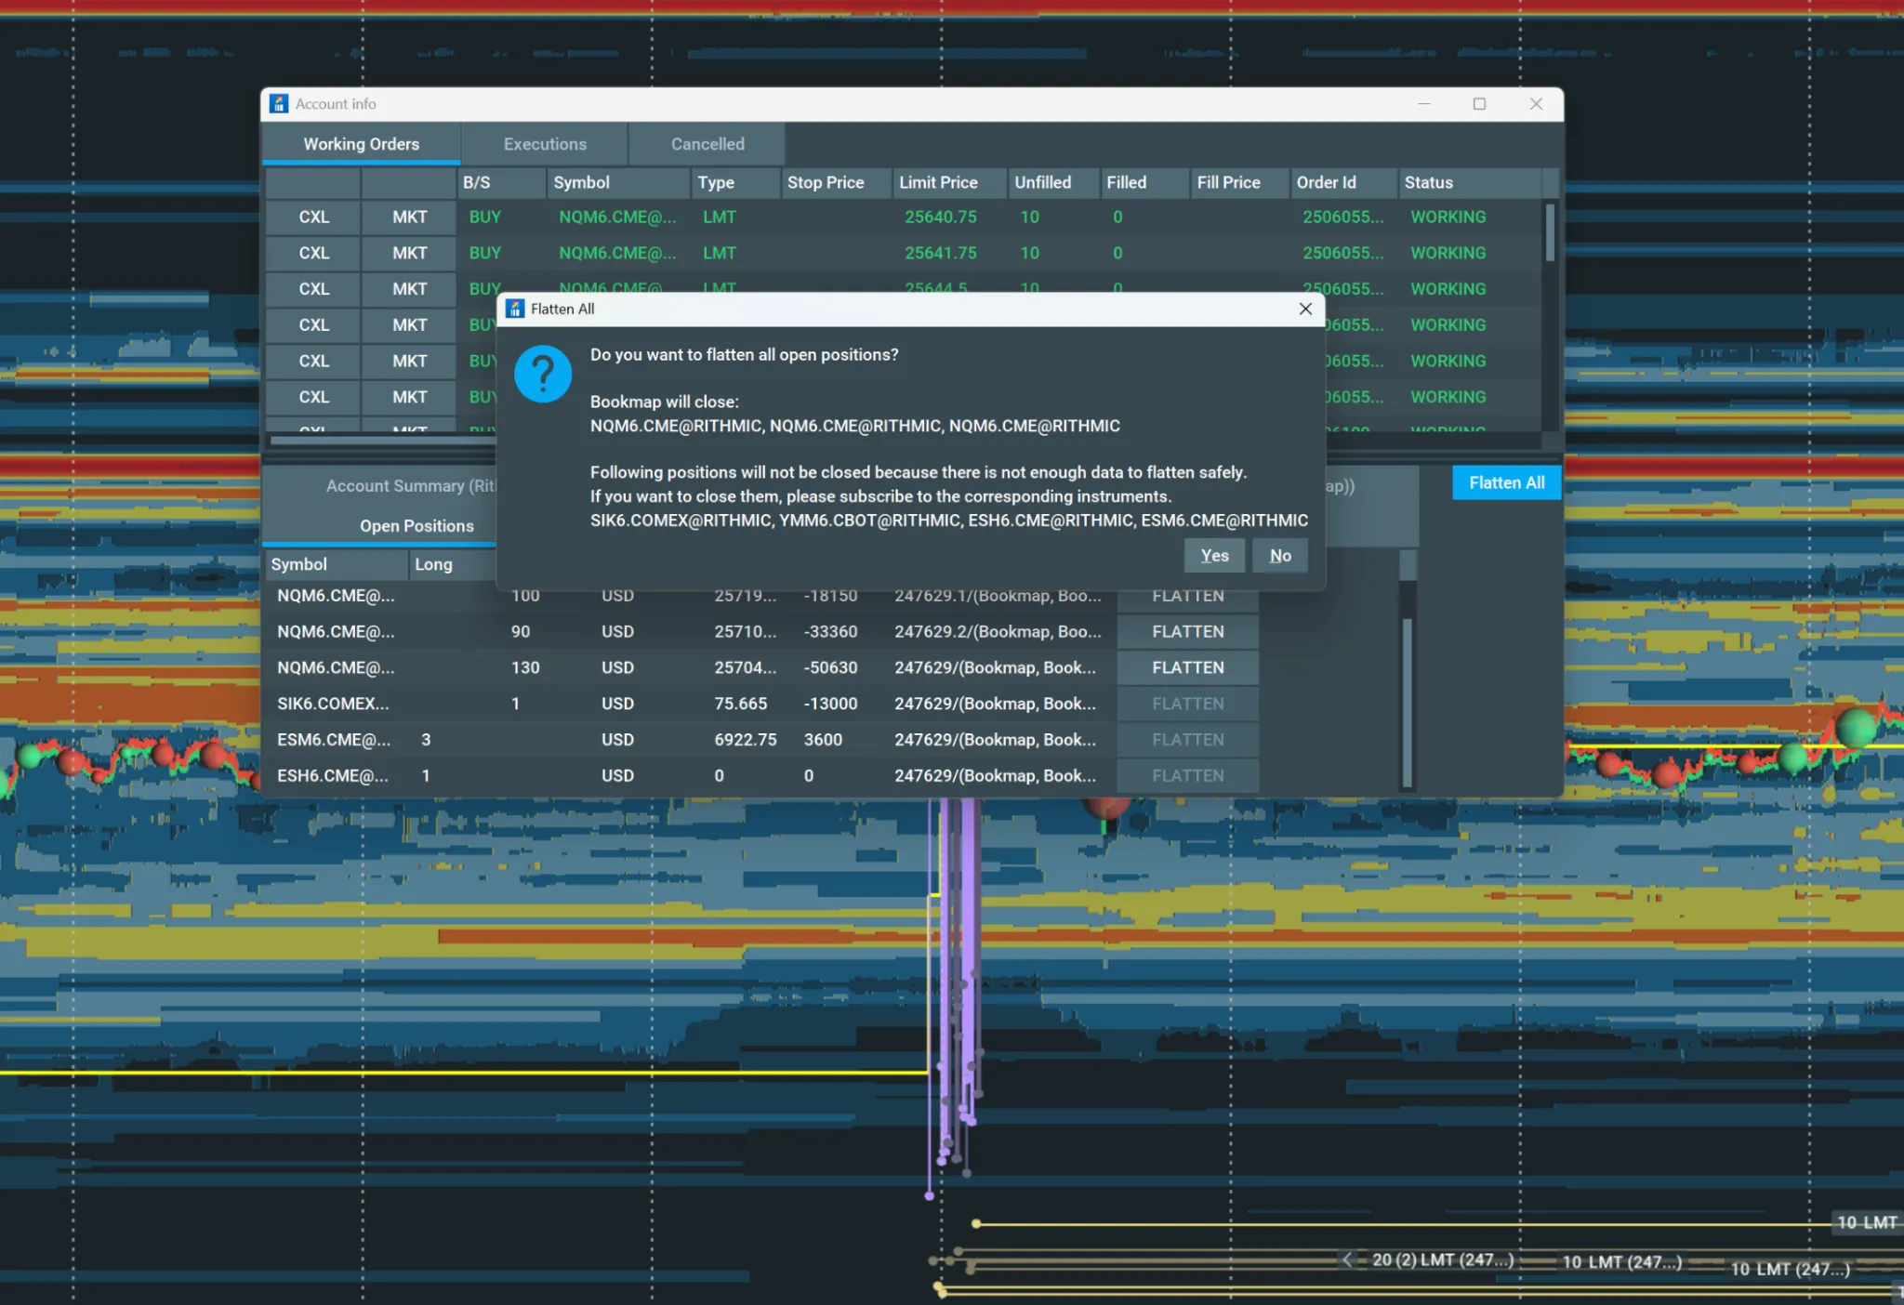Click the blue question mark icon in dialog
This screenshot has width=1904, height=1305.
543,375
